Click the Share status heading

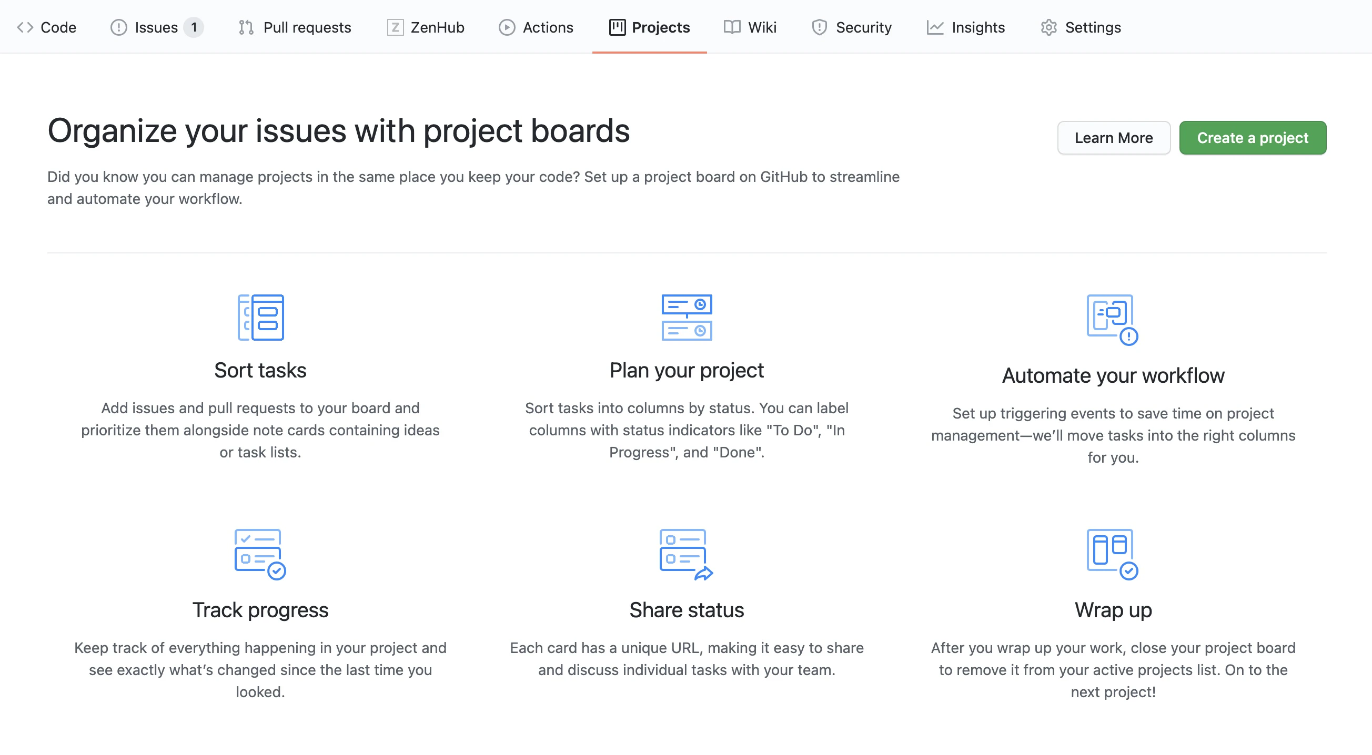[687, 610]
